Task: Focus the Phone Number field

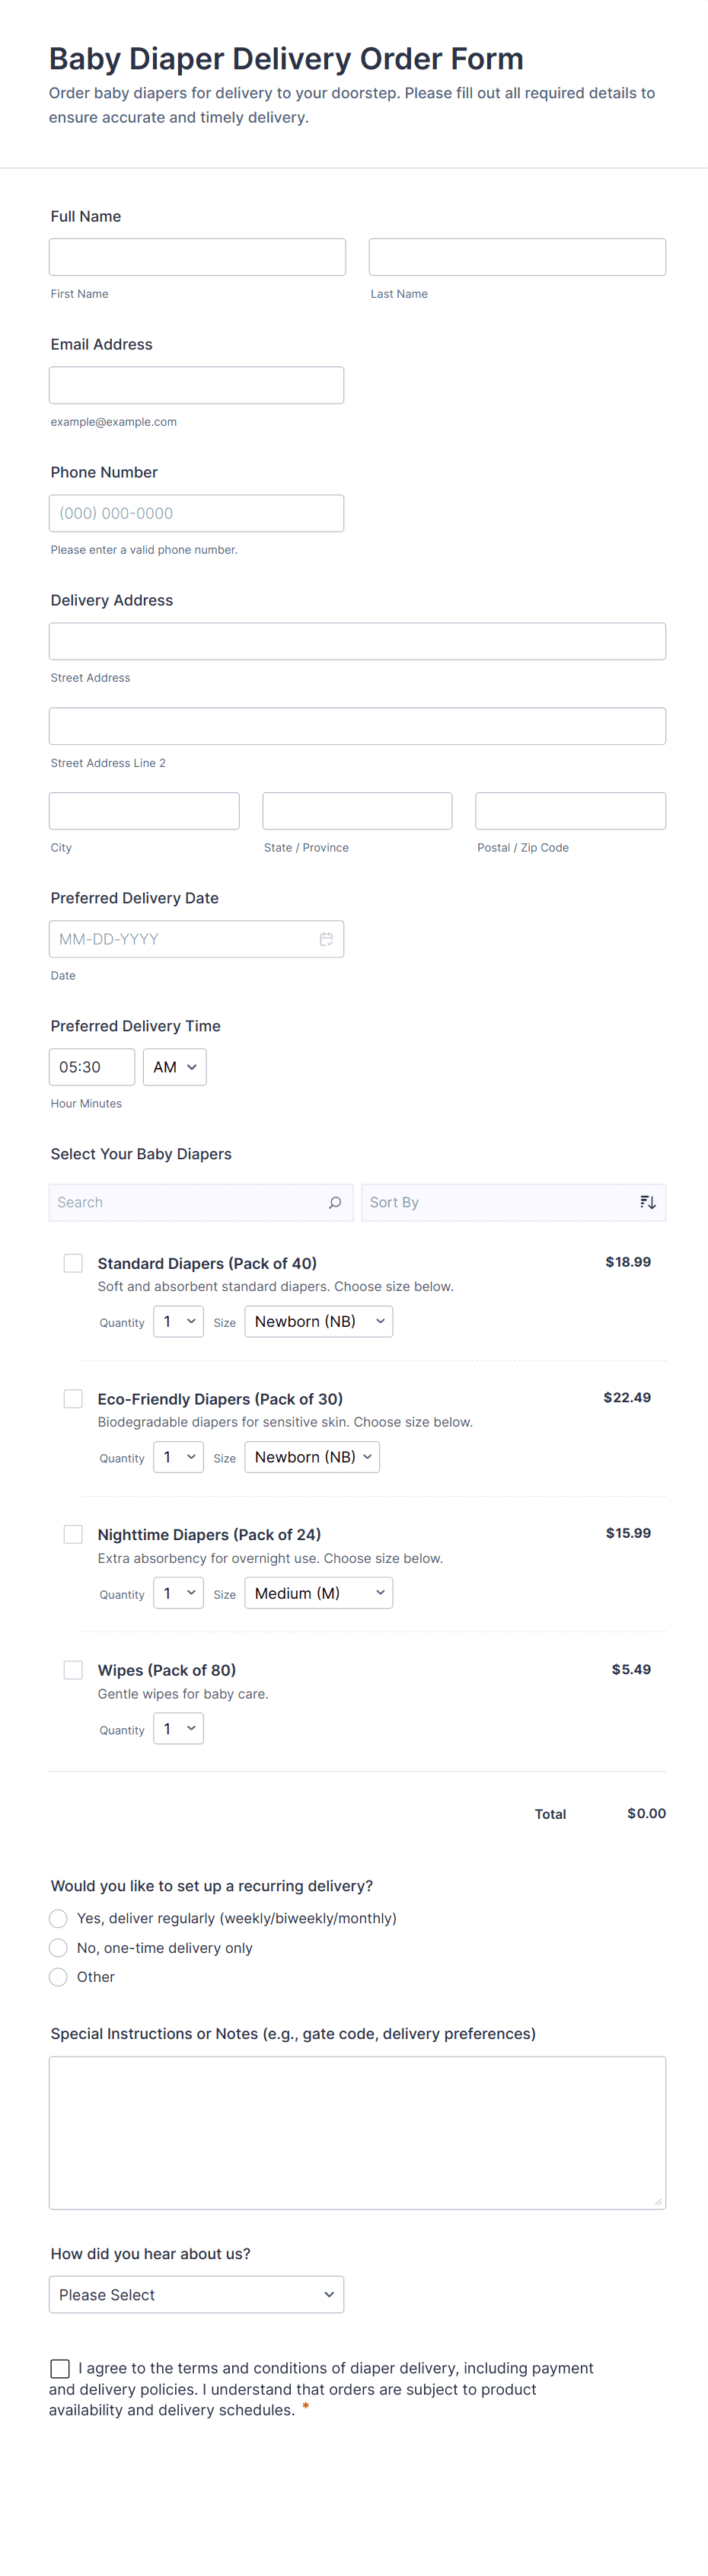Action: tap(196, 513)
